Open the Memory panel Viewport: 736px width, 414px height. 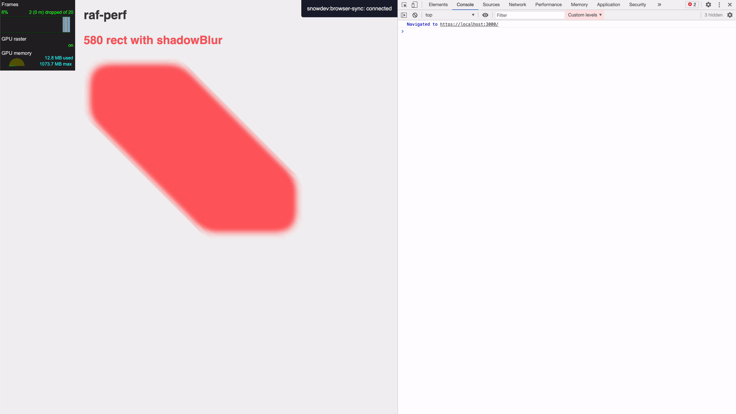579,5
